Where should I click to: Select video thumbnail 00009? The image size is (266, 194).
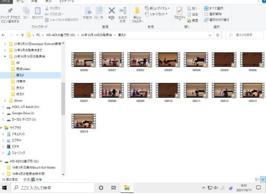tap(140, 92)
